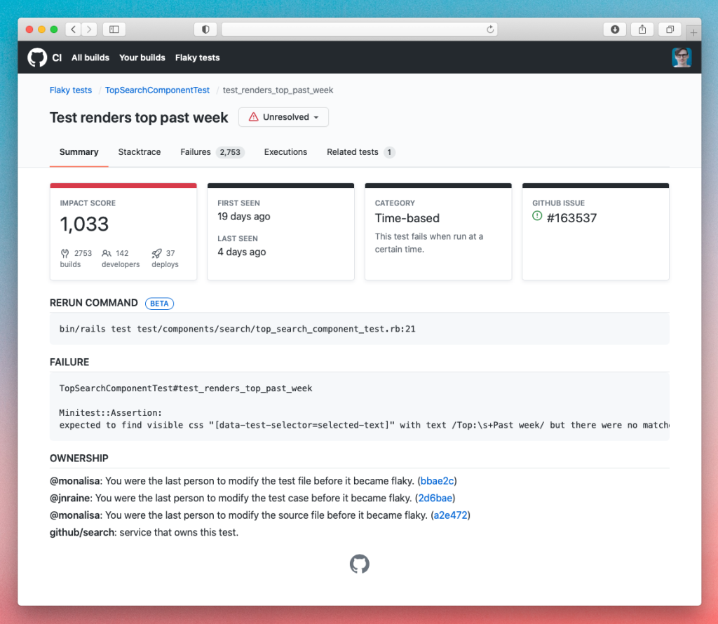
Task: Open the Safari share icon
Action: (642, 29)
